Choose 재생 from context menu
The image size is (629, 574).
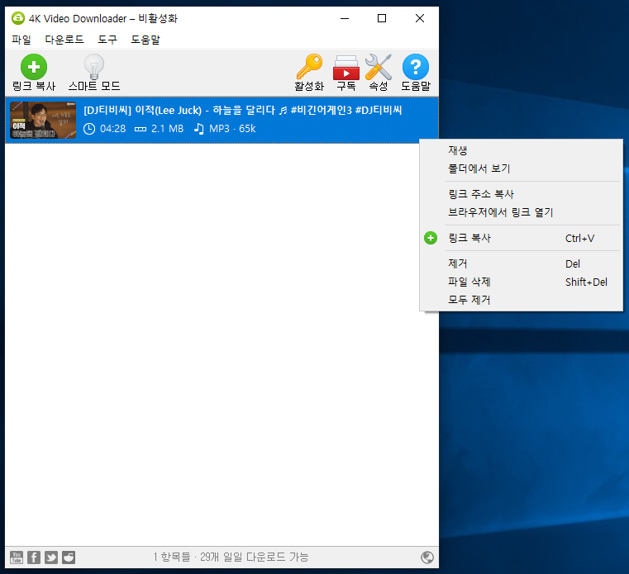pos(521,150)
